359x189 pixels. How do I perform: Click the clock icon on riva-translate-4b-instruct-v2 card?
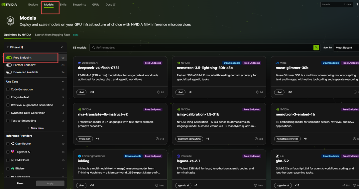157,139
